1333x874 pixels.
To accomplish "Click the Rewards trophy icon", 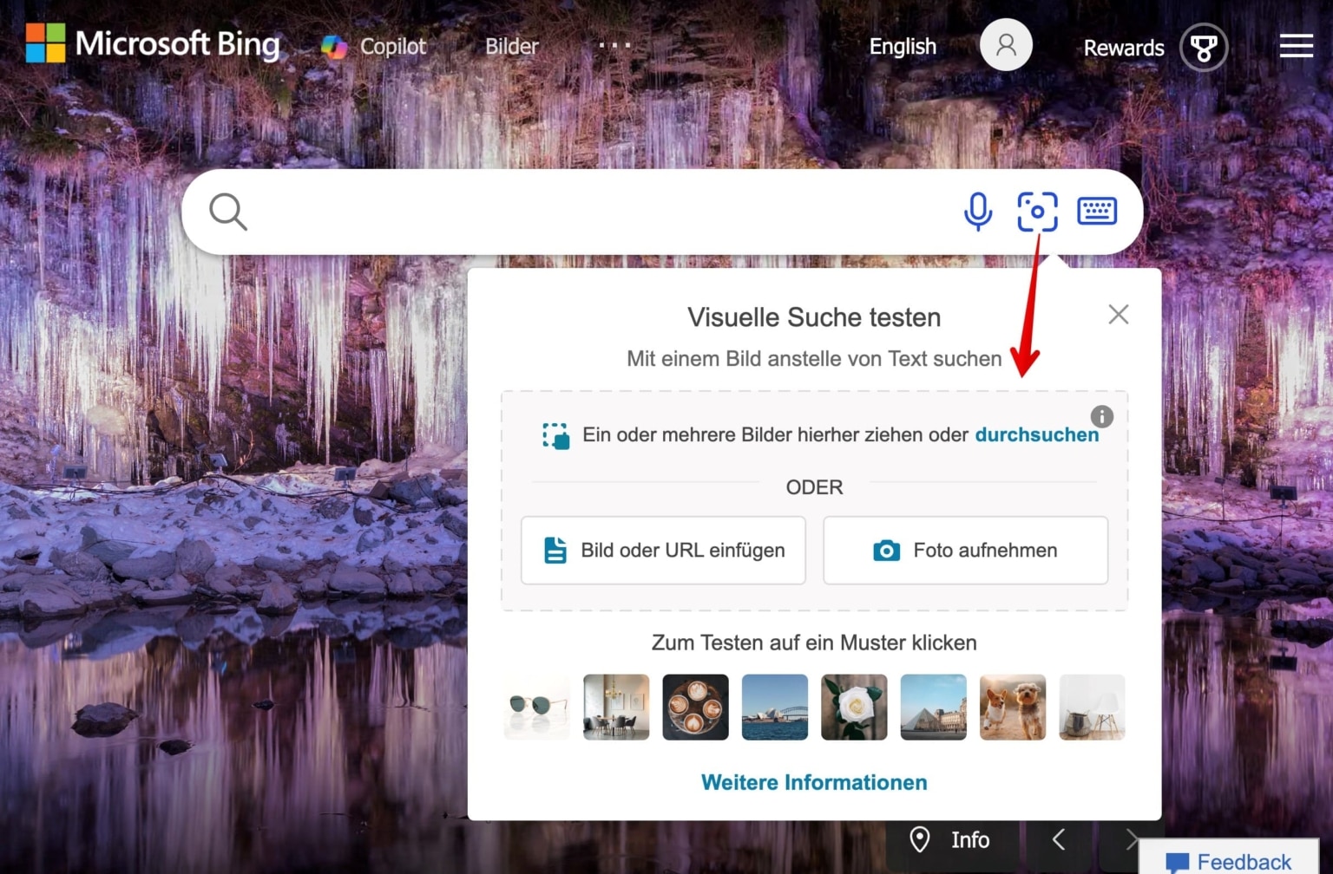I will [1204, 47].
